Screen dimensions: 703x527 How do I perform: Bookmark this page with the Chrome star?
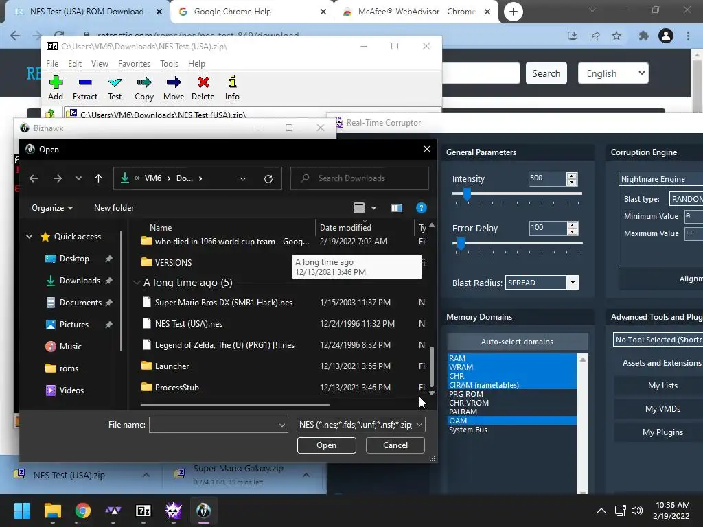(x=616, y=36)
